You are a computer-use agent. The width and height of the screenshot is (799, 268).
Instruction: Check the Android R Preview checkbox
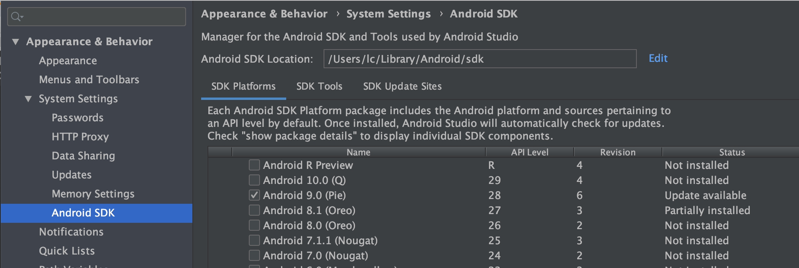click(x=254, y=165)
